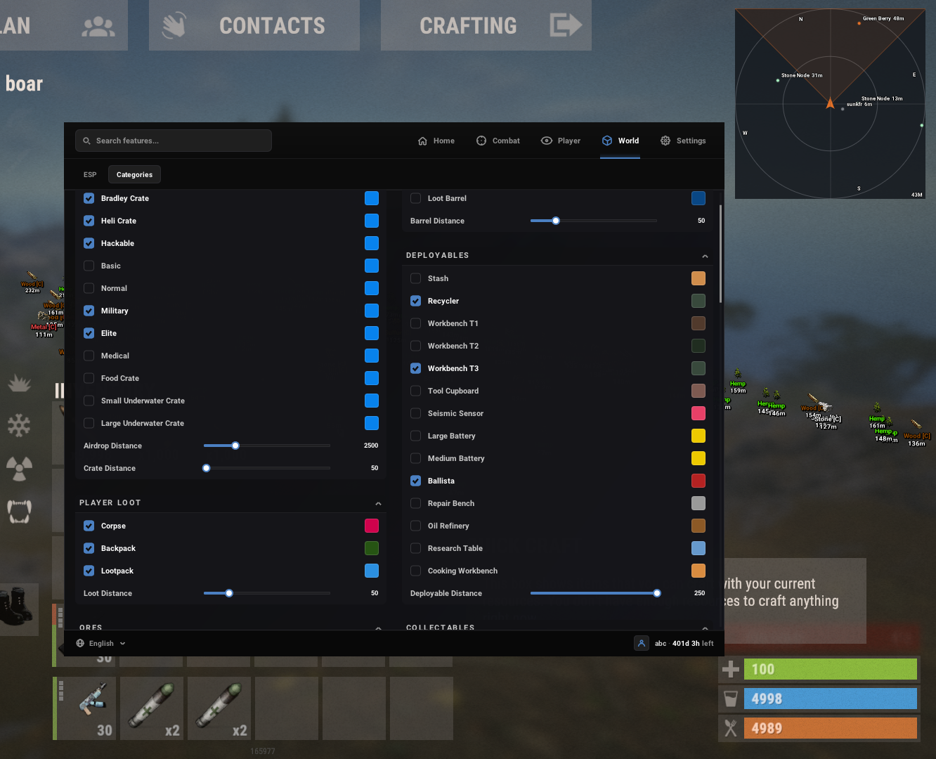Viewport: 936px width, 759px height.
Task: Toggle the Corpse checkbox off
Action: (x=89, y=526)
